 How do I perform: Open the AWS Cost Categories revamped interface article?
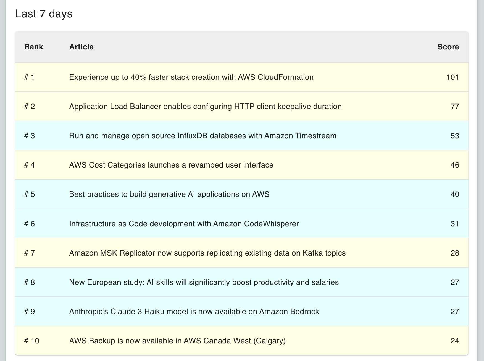pos(171,165)
